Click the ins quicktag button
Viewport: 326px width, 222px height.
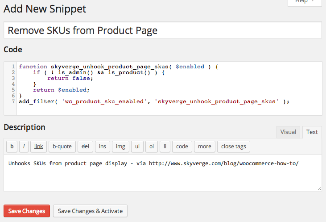point(102,147)
